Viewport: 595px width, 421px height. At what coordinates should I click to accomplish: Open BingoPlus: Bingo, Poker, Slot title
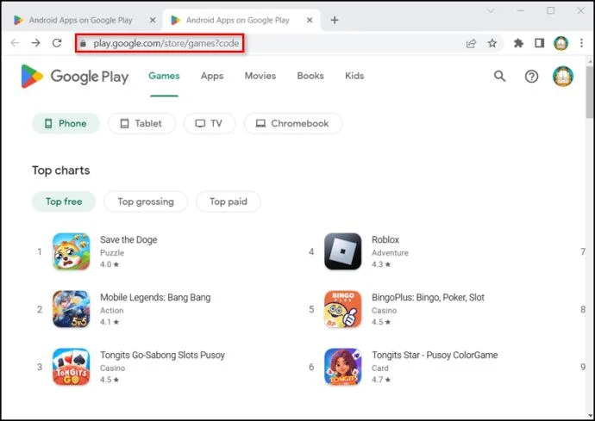pyautogui.click(x=428, y=298)
